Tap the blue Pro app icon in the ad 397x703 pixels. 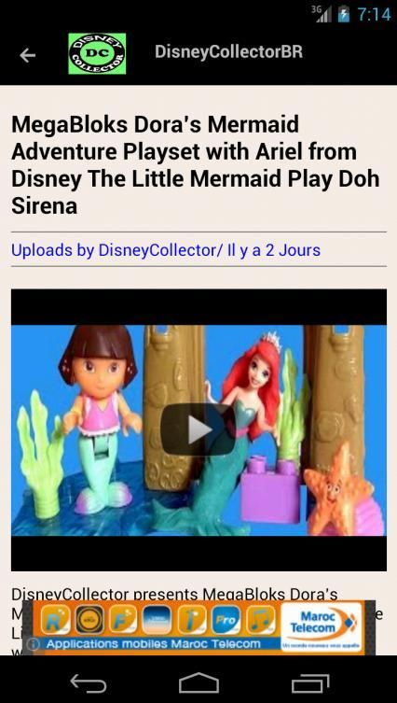click(226, 620)
